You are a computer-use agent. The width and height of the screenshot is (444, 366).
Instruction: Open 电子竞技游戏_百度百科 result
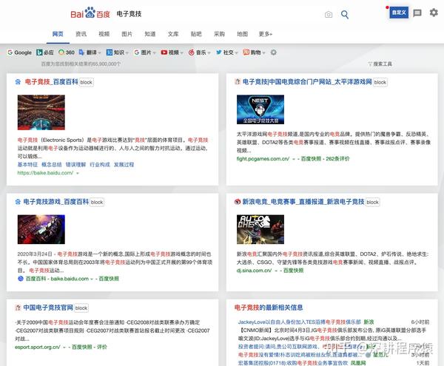coord(56,202)
